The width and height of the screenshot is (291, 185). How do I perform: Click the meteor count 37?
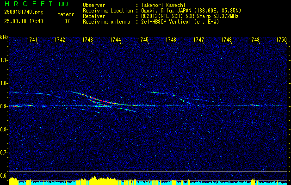[67, 21]
